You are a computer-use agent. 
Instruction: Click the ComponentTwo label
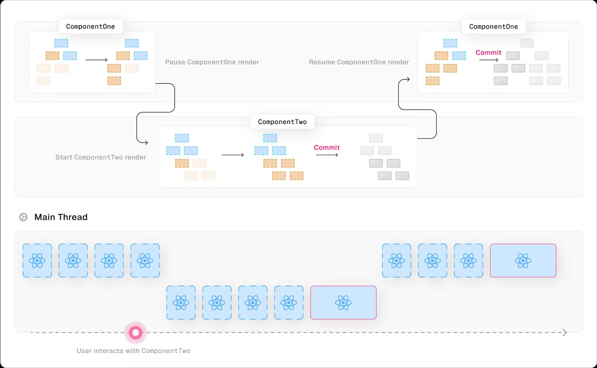coord(282,122)
